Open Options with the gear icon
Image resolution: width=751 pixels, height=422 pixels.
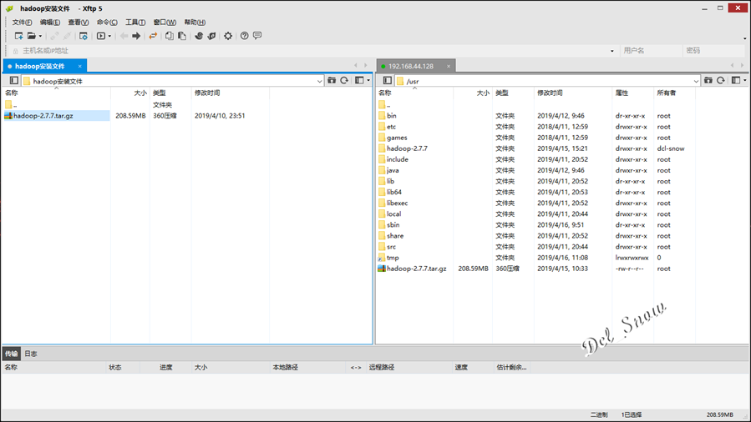pos(228,36)
